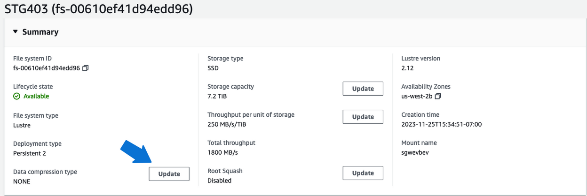Viewport: 587px width, 196px height.
Task: Click the us-west-2b zone text
Action: (x=417, y=96)
